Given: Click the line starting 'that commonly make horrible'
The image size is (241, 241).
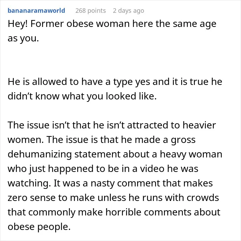Looking at the screenshot, I should coord(114,212).
